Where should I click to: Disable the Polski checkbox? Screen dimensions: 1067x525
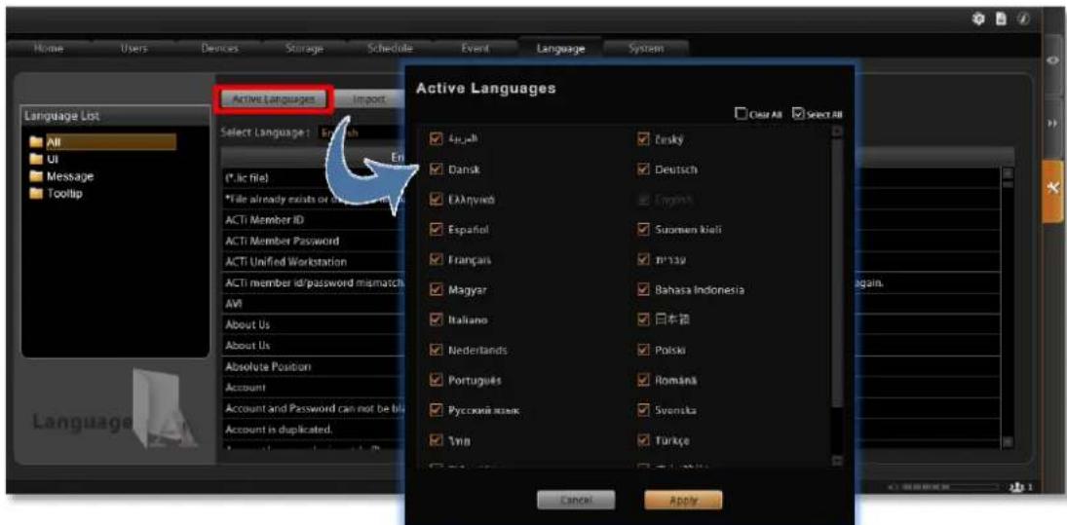pyautogui.click(x=643, y=351)
